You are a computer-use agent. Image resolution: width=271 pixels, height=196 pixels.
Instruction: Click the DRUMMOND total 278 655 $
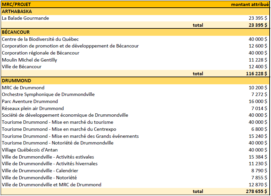(257, 192)
